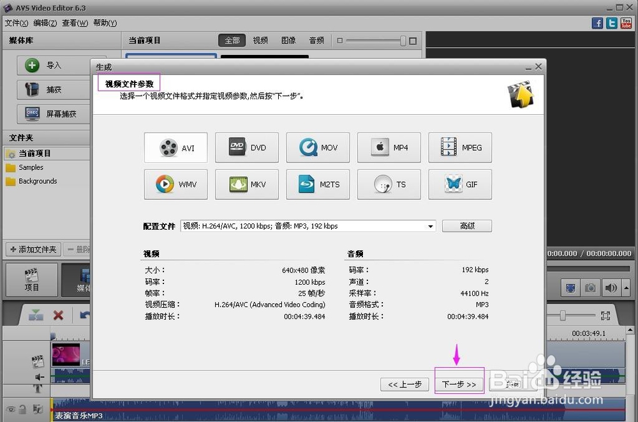Adjust the timeline zoom slider
638x422 pixels.
(x=563, y=315)
